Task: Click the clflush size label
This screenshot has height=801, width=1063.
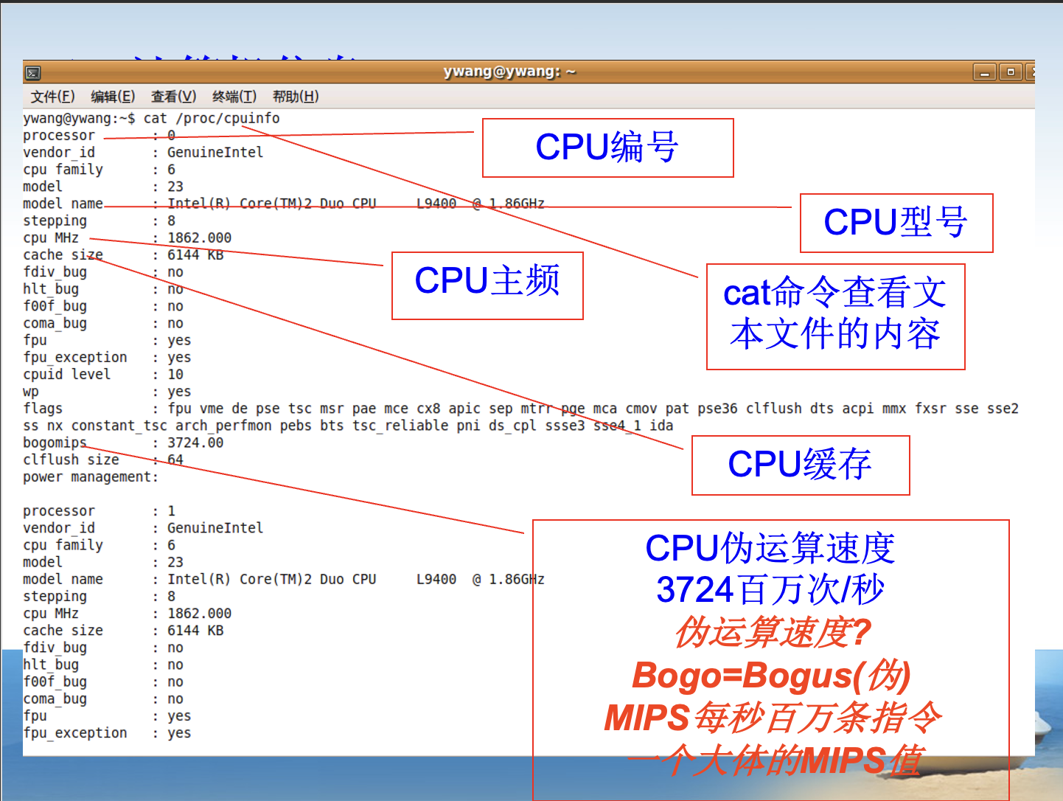Action: click(x=71, y=460)
